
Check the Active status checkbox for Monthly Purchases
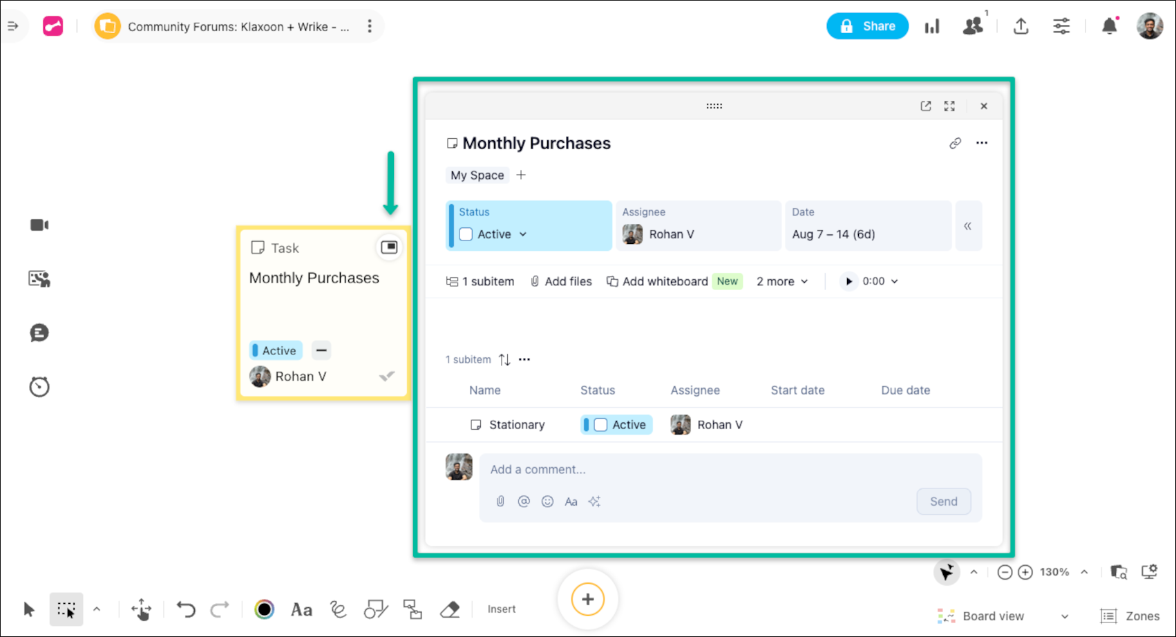[466, 234]
